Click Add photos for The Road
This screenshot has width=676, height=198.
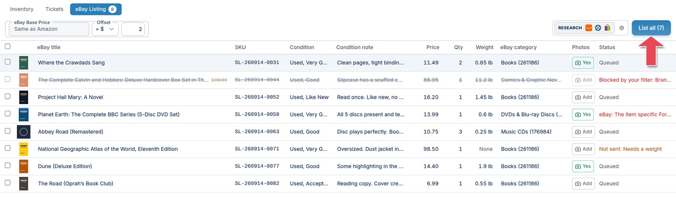point(583,184)
